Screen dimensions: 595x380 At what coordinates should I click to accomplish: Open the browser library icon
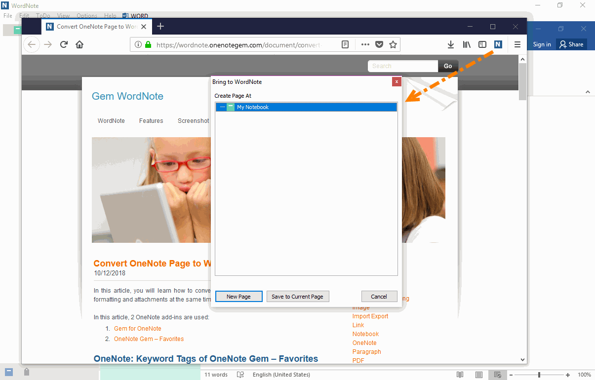(467, 44)
